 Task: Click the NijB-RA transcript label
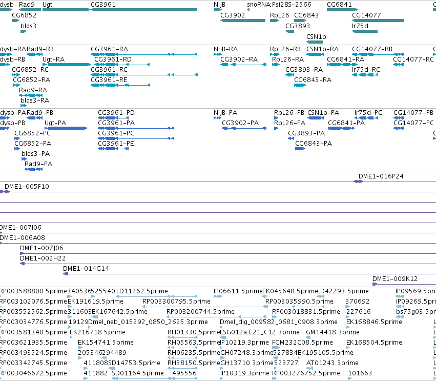(225, 49)
